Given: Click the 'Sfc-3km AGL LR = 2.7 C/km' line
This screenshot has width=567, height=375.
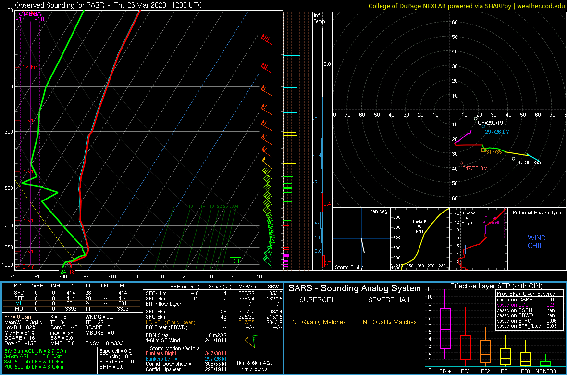Looking at the screenshot, I should click(x=36, y=351).
